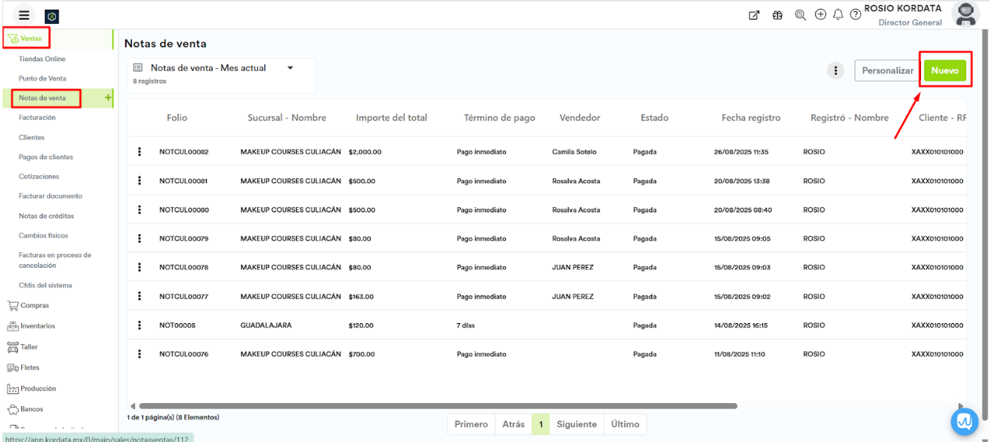Click the plus circle icon in header
The image size is (990, 442).
click(821, 15)
